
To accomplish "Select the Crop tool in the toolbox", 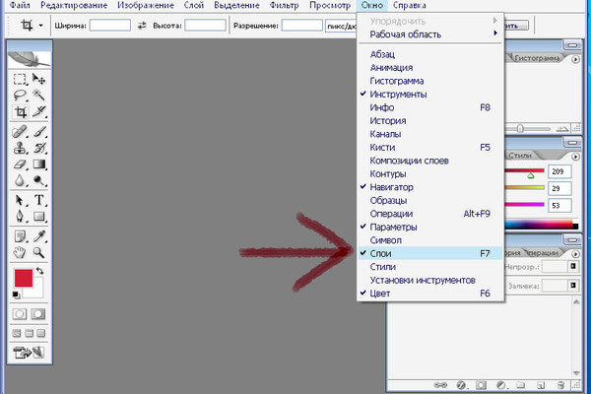I will pos(20,112).
